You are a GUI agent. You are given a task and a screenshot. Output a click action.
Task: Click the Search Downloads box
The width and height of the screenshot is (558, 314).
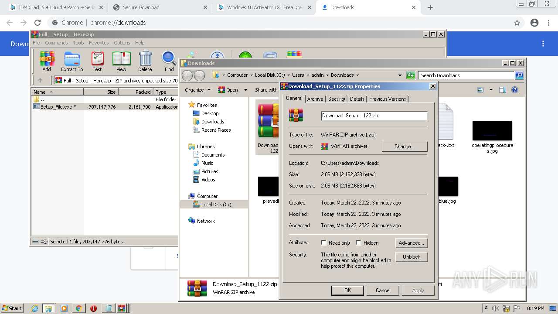466,75
